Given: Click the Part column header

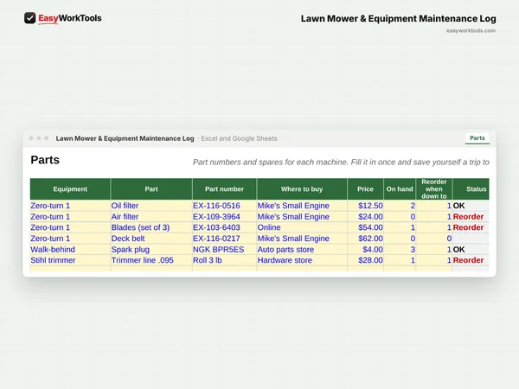Looking at the screenshot, I should [151, 188].
